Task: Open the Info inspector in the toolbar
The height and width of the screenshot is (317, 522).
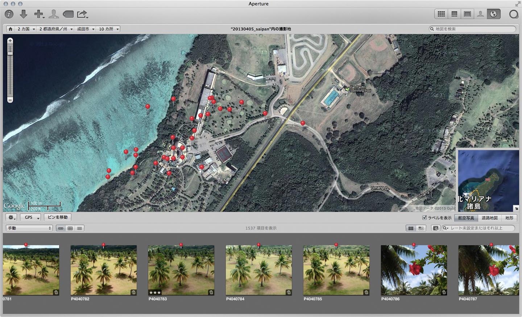Action: [x=10, y=14]
